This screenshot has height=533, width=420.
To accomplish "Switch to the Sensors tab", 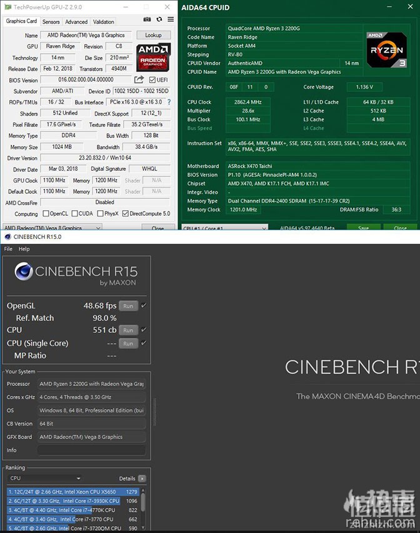I will point(51,22).
